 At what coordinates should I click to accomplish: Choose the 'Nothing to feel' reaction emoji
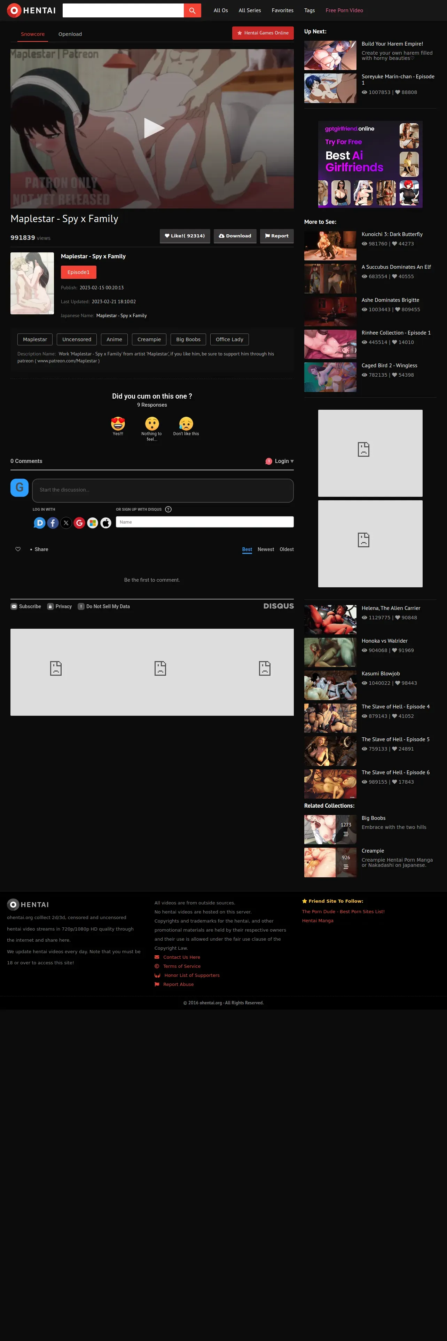[152, 424]
